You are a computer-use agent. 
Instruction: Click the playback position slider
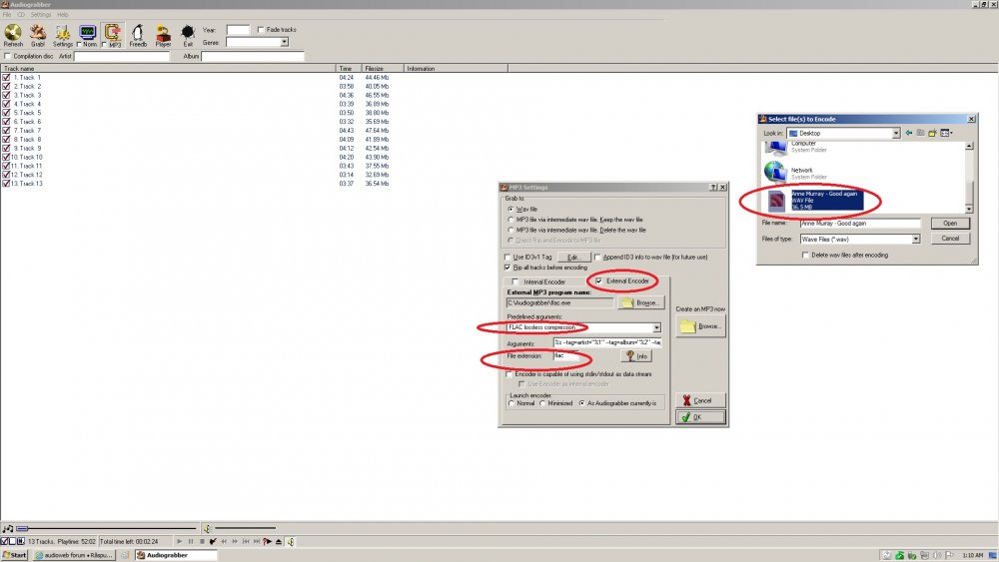(x=107, y=528)
